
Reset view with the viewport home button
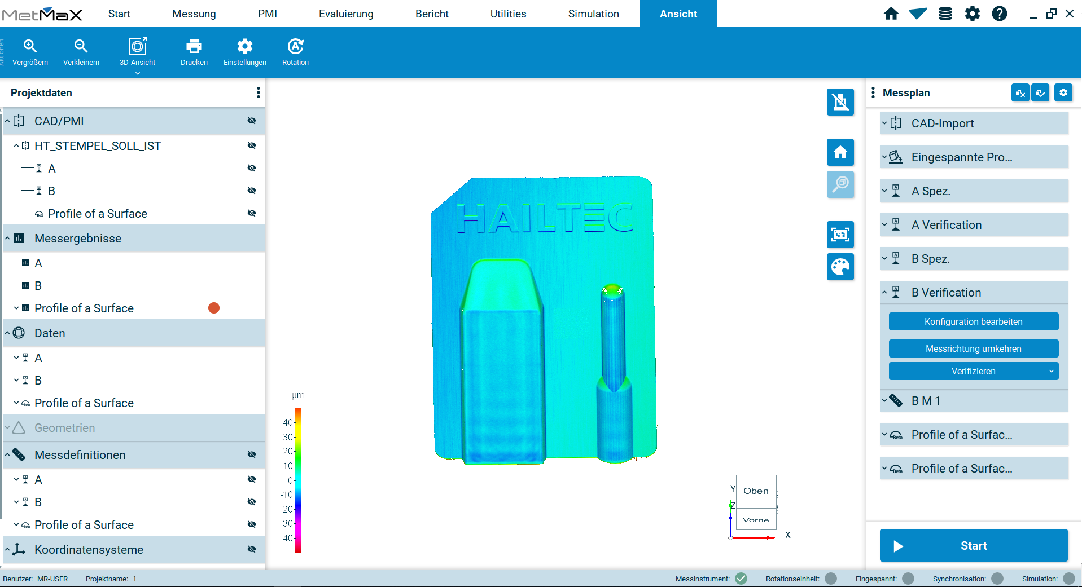point(840,152)
